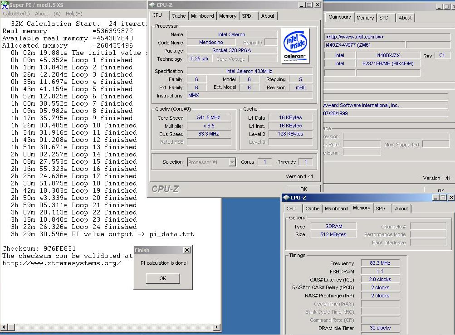This screenshot has width=455, height=335.
Task: Minimize the bottom CPU-Z Memory window
Action: click(435, 198)
